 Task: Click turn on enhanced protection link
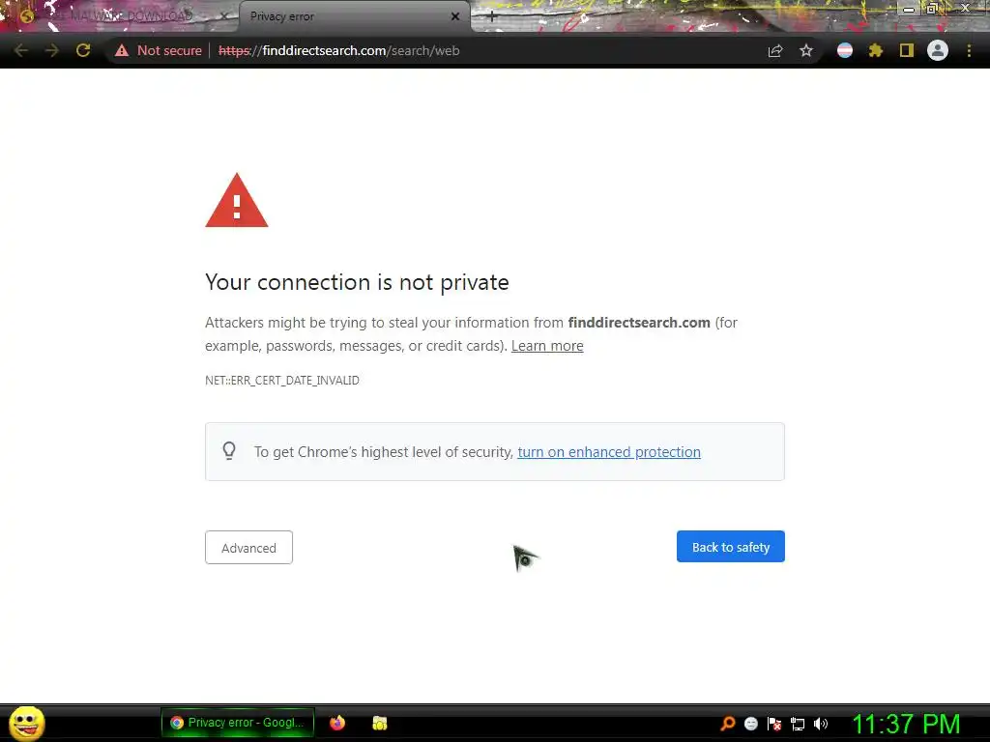[x=609, y=452]
